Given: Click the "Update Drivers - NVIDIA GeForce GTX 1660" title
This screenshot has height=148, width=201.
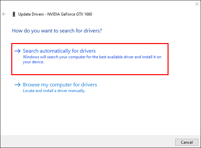Looking at the screenshot, I should point(55,14).
